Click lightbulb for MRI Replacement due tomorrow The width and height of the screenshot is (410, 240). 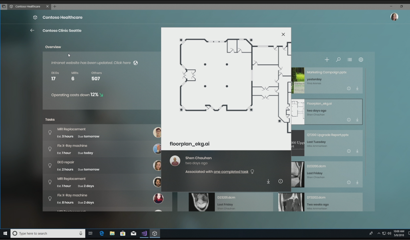[50, 132]
